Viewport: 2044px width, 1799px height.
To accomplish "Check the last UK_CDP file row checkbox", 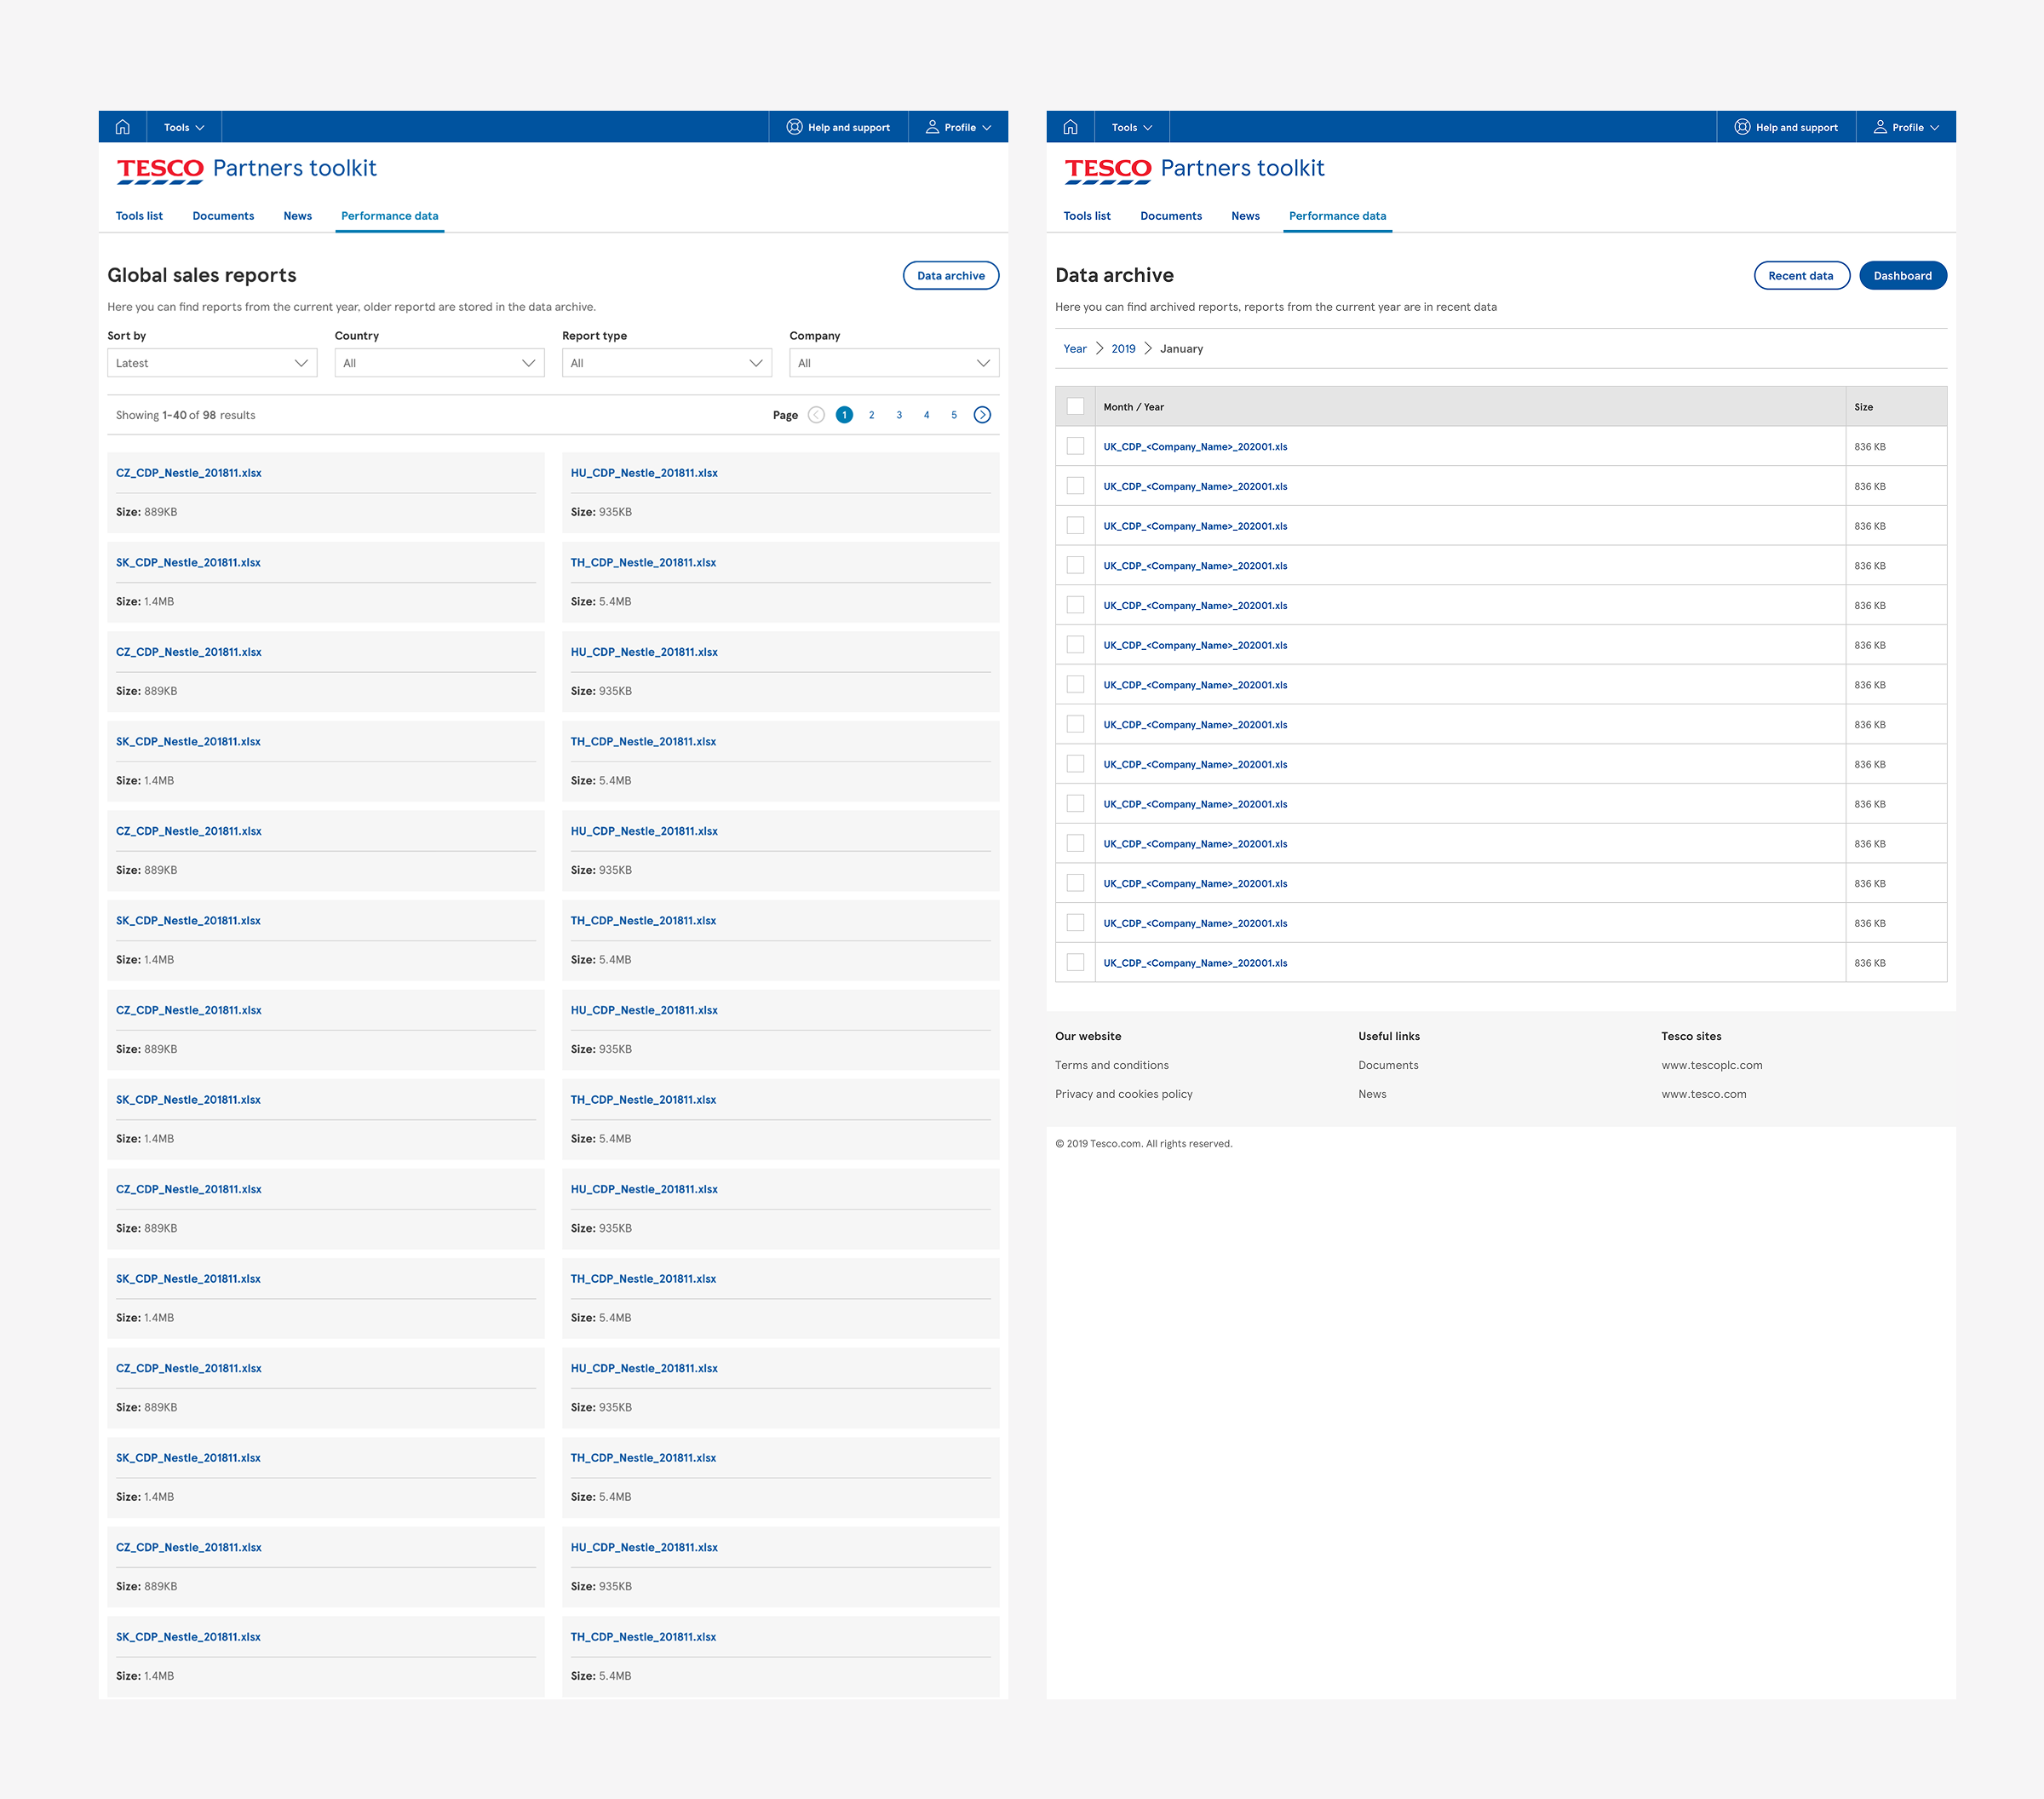I will (x=1075, y=963).
